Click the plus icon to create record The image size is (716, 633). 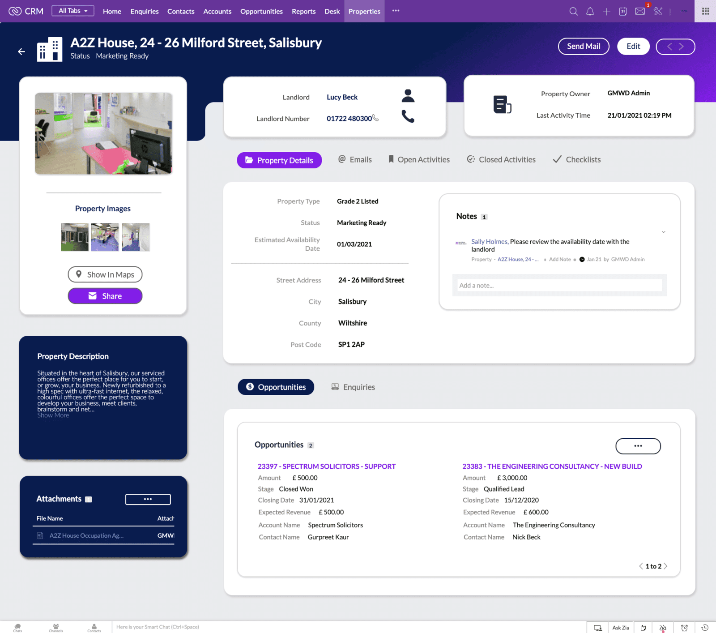tap(606, 12)
